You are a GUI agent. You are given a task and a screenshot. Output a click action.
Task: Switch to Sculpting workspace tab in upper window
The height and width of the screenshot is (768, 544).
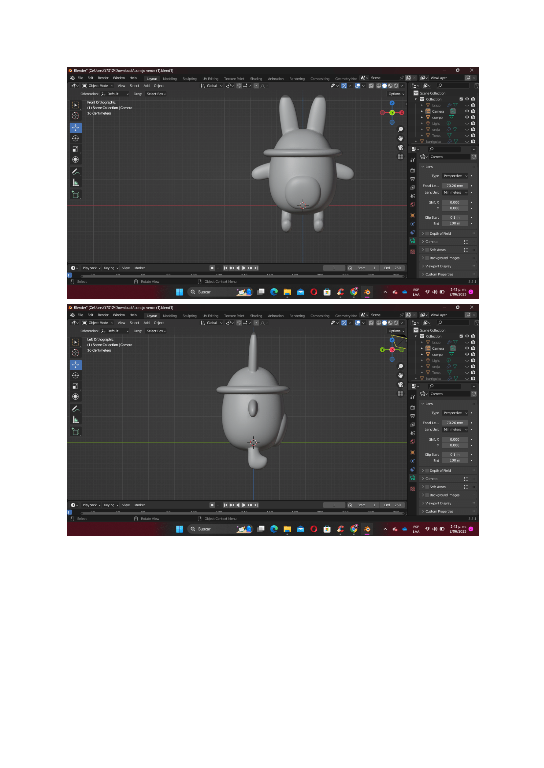click(x=189, y=79)
